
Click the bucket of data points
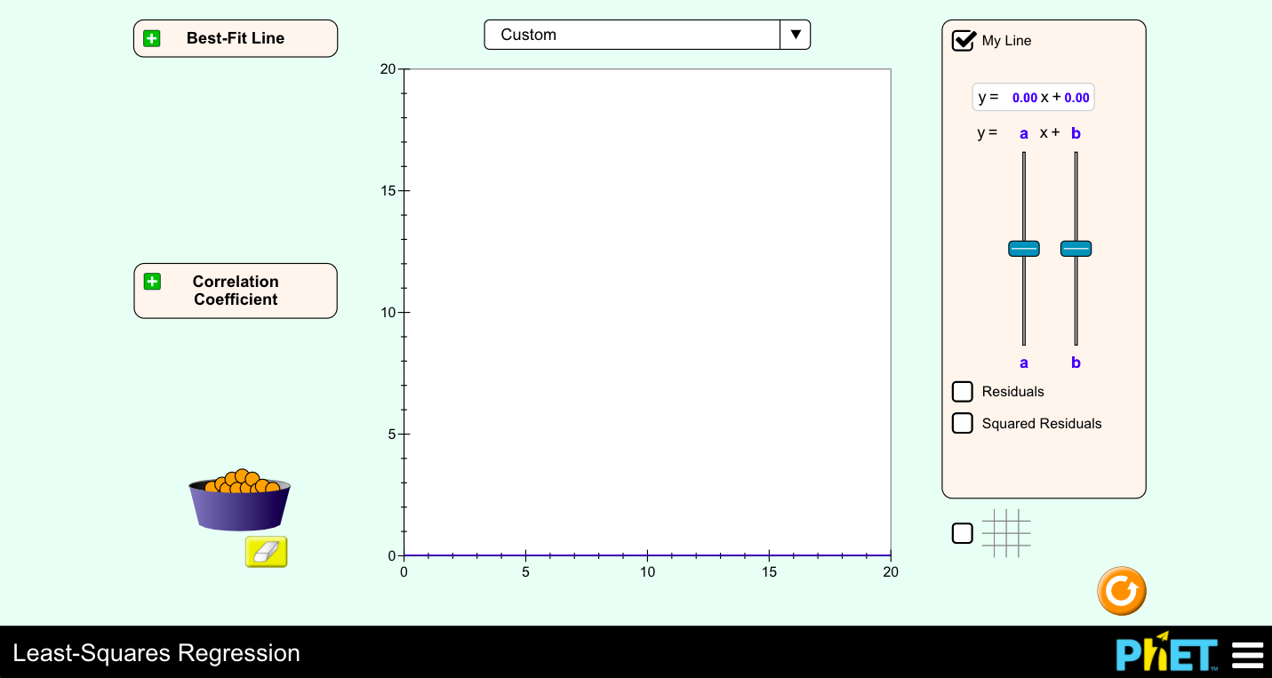point(238,498)
